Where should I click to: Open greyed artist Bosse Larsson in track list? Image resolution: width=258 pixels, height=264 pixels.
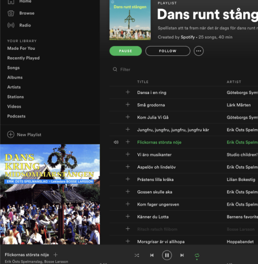[x=240, y=229]
